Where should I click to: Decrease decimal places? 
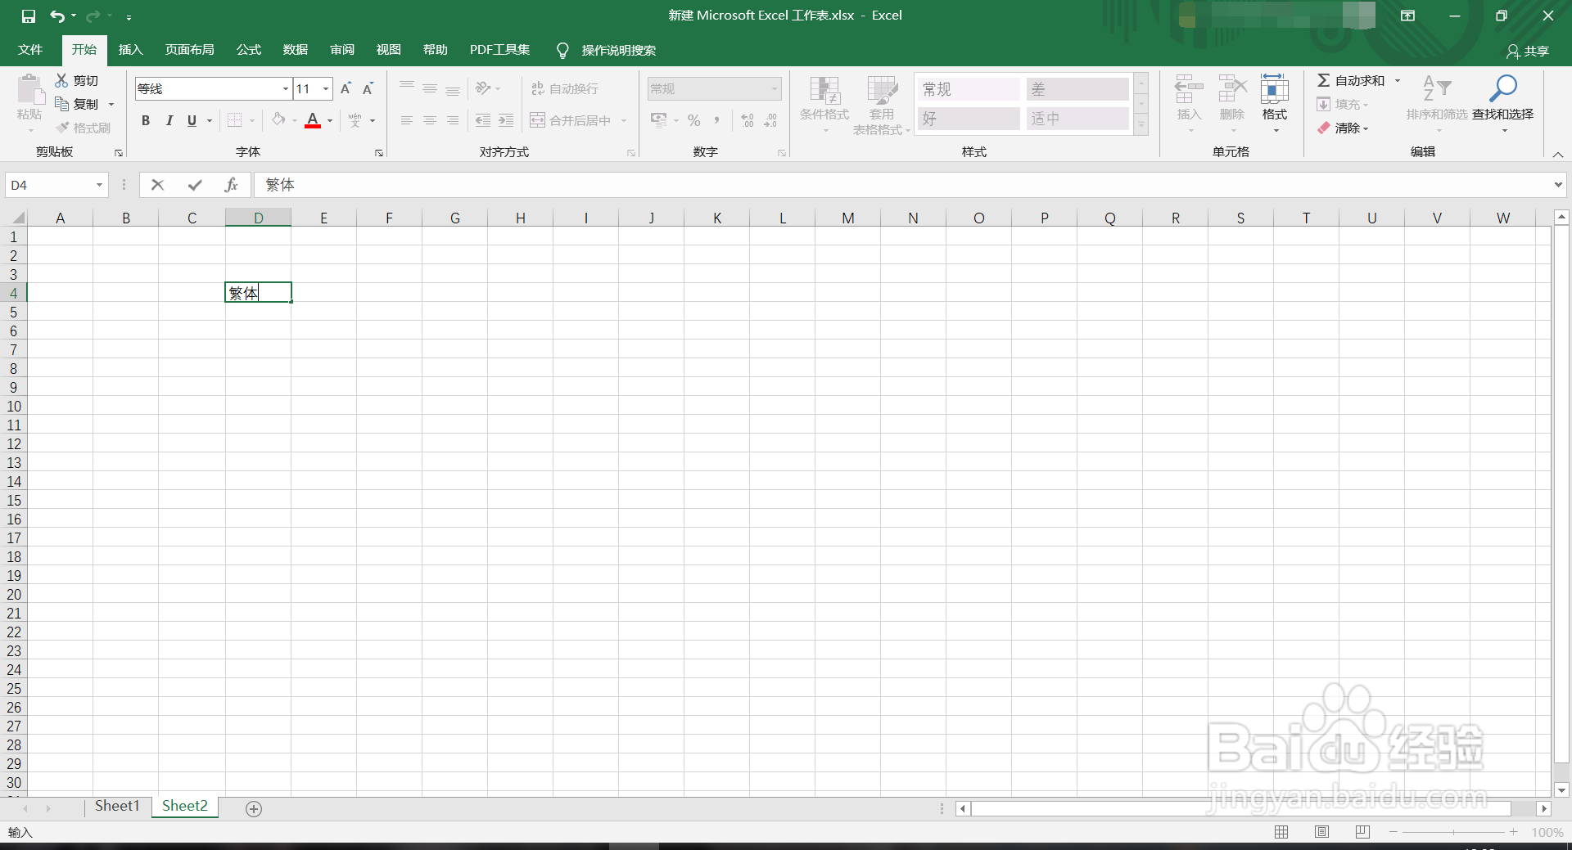tap(770, 120)
